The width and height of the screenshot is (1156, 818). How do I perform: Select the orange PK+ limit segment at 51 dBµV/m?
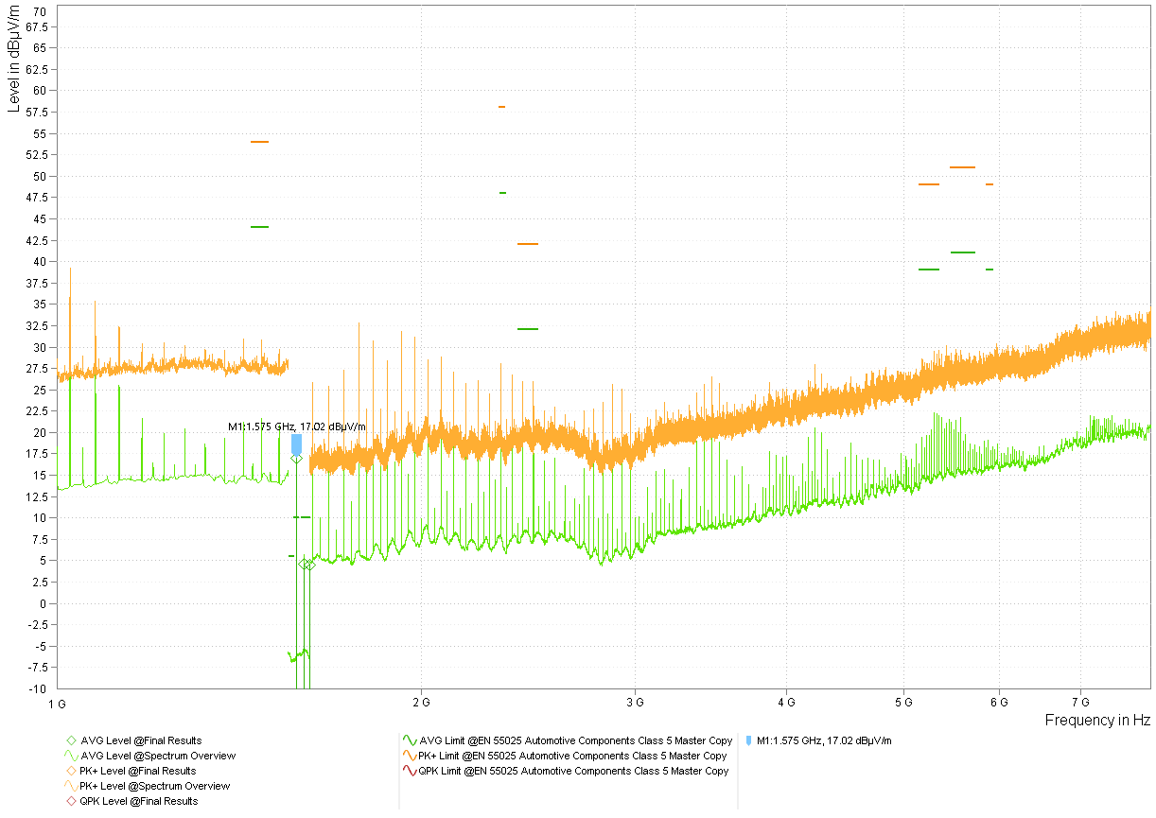(961, 167)
